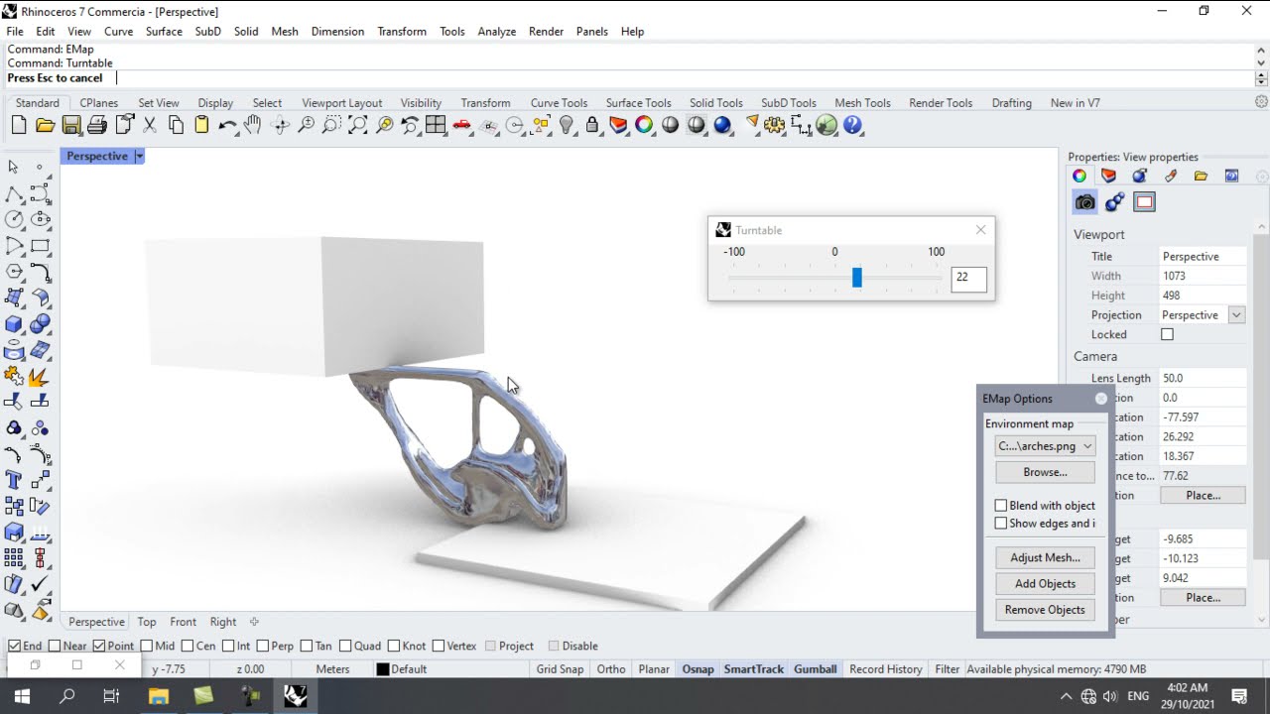This screenshot has width=1270, height=714.
Task: Click the Add Objects button
Action: pos(1045,584)
